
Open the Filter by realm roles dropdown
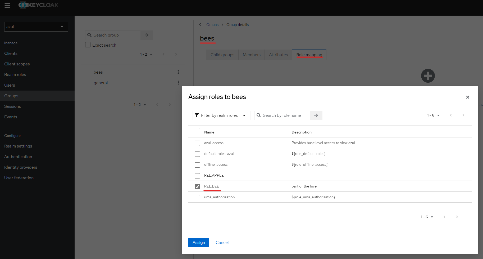pos(221,115)
